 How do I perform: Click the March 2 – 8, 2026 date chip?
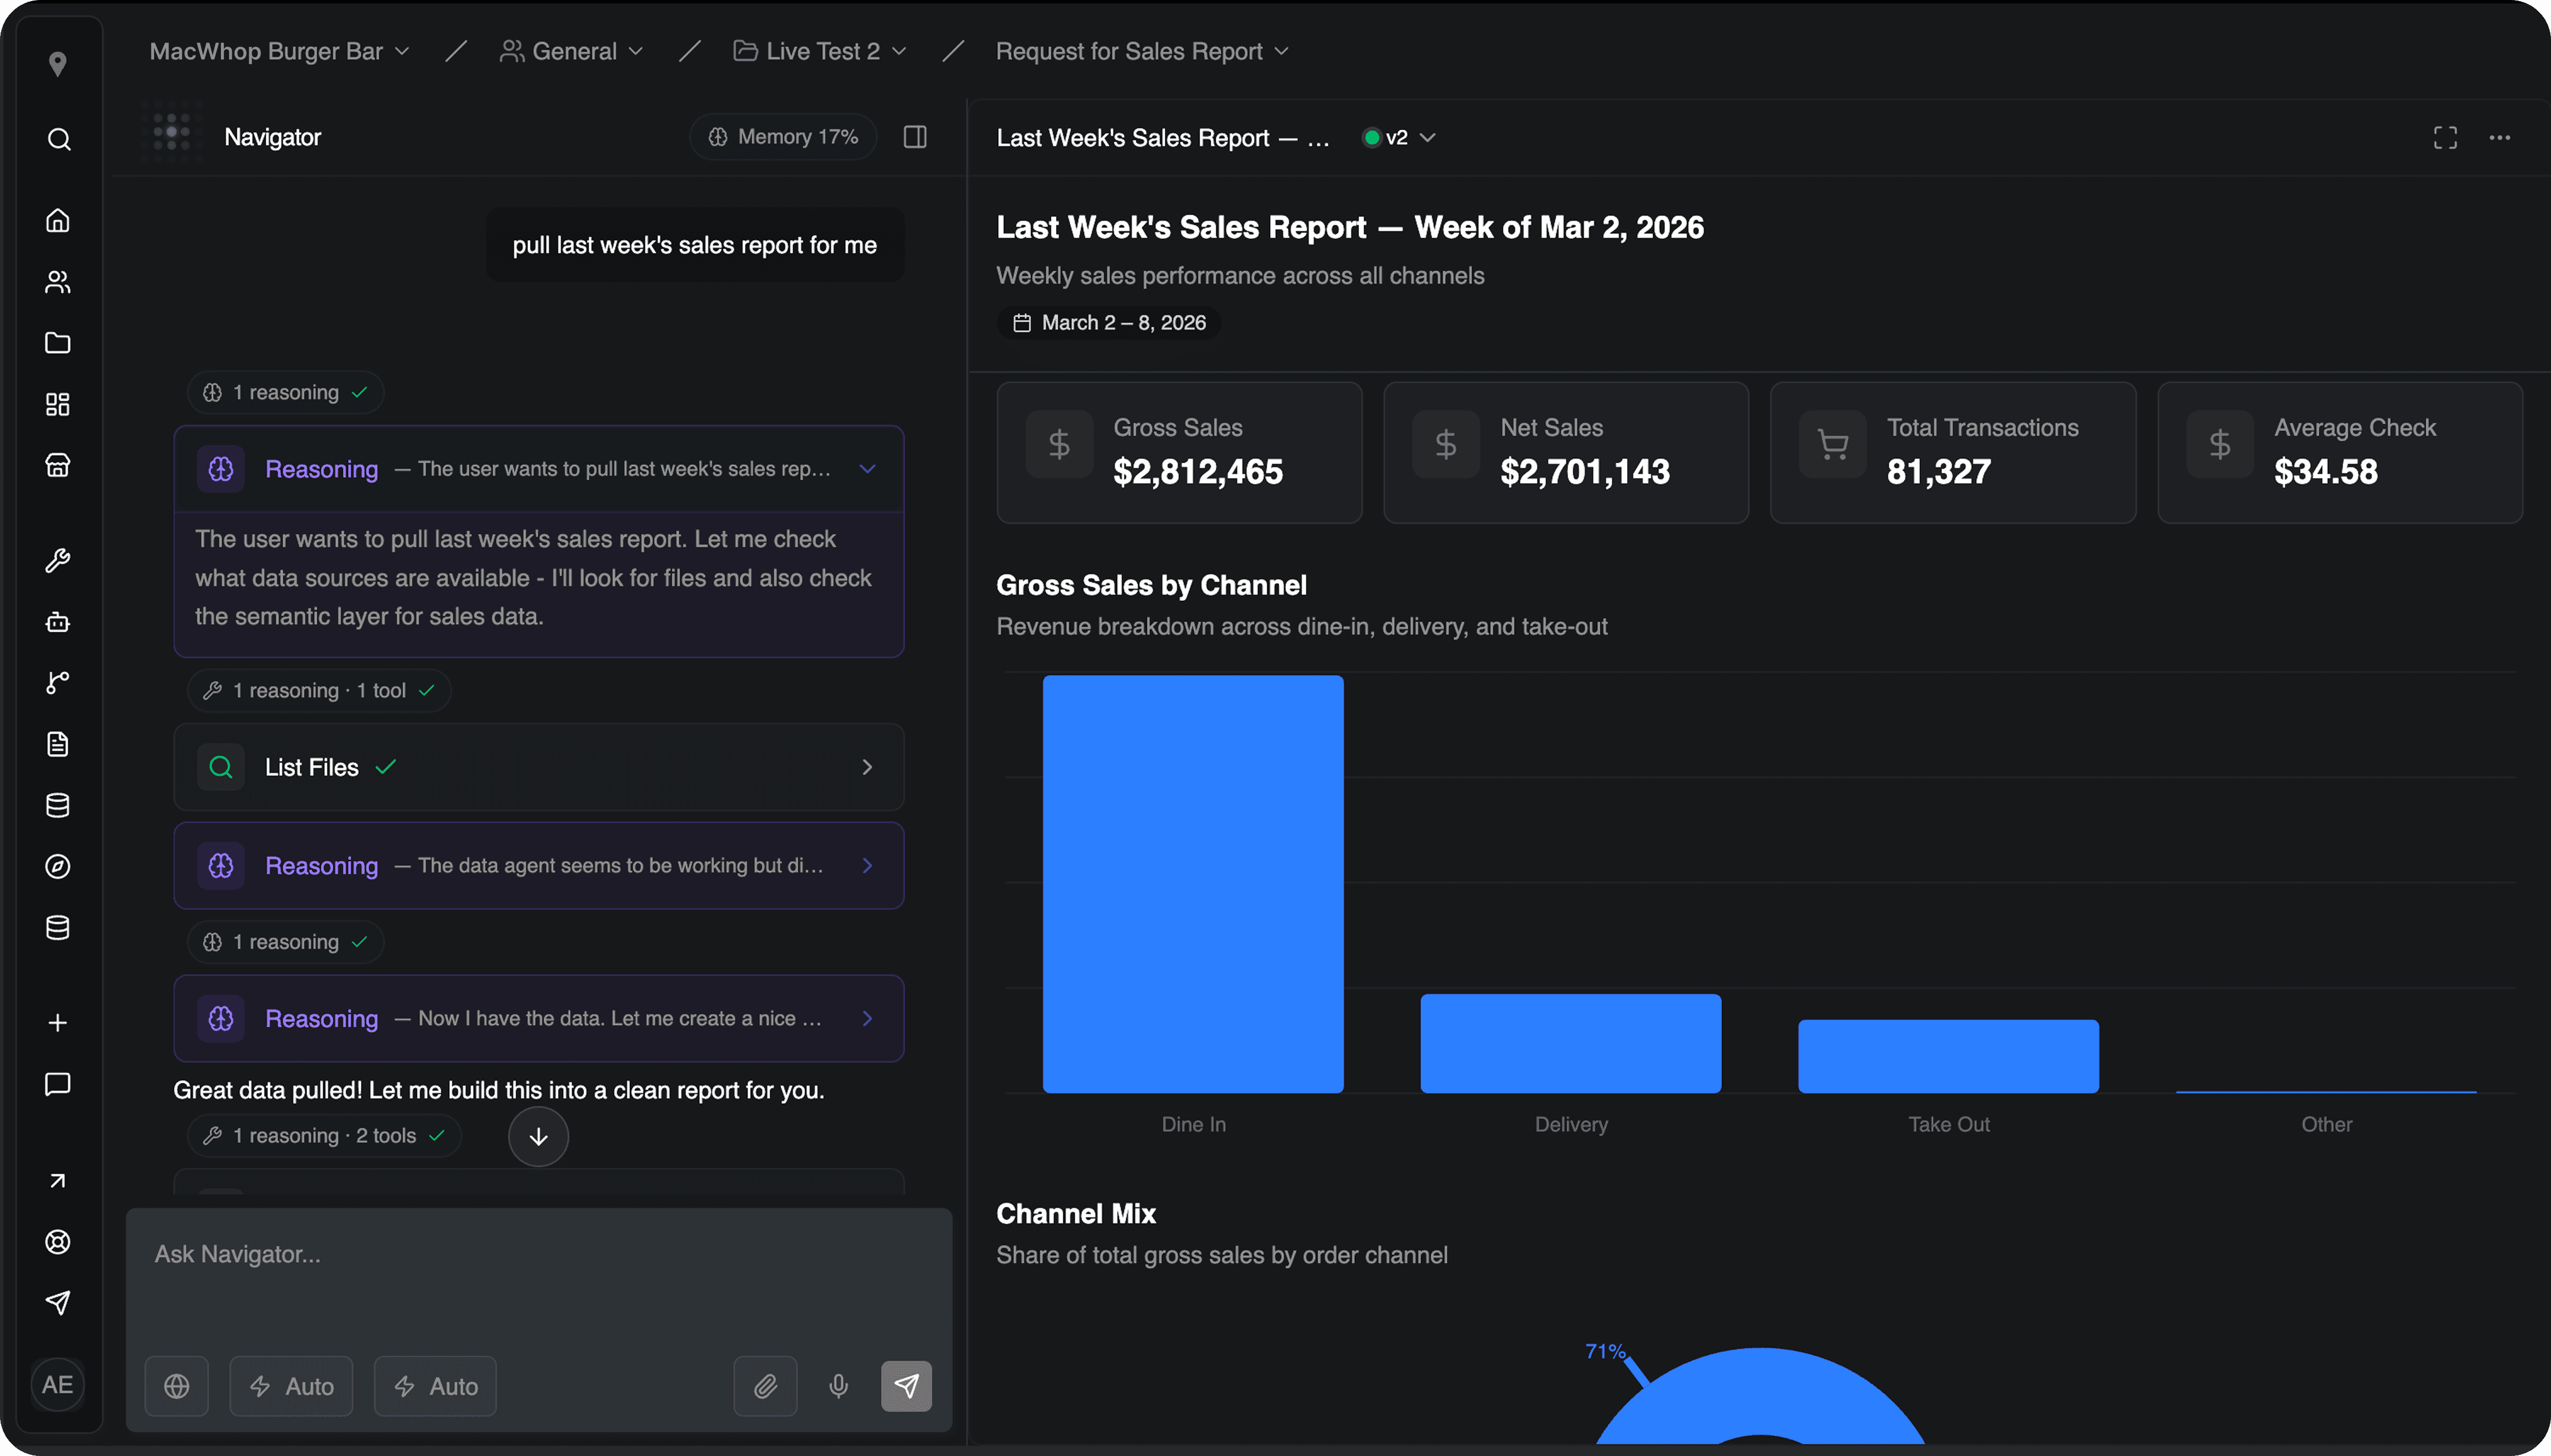point(1109,323)
